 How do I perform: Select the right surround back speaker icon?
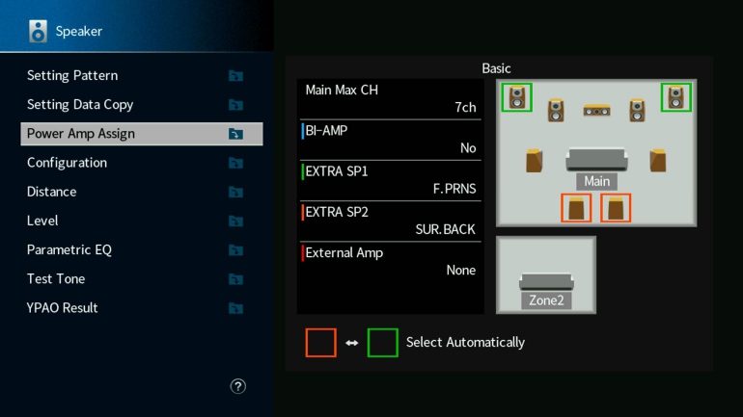pos(617,208)
